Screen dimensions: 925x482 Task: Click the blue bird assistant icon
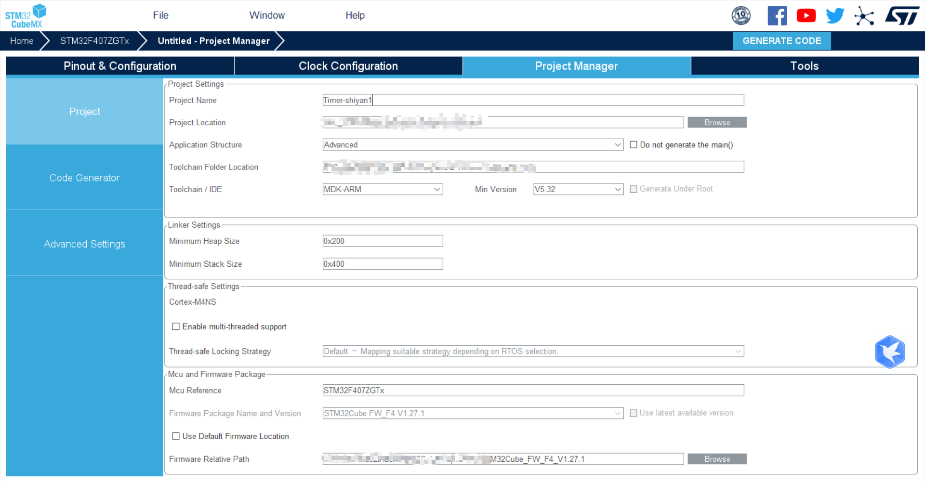coord(890,352)
